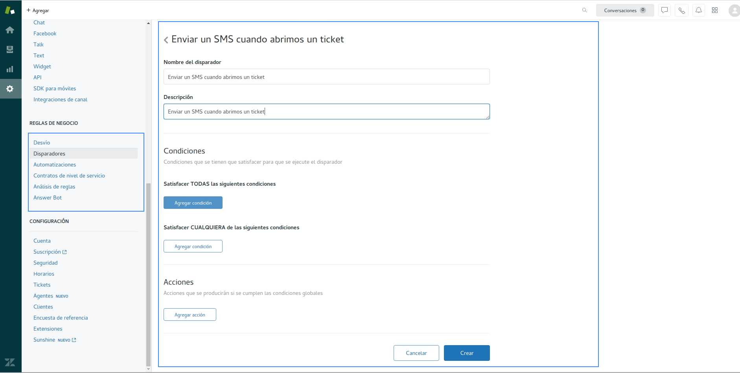Open the Views tickets icon in sidebar
This screenshot has height=373, width=740.
click(10, 49)
